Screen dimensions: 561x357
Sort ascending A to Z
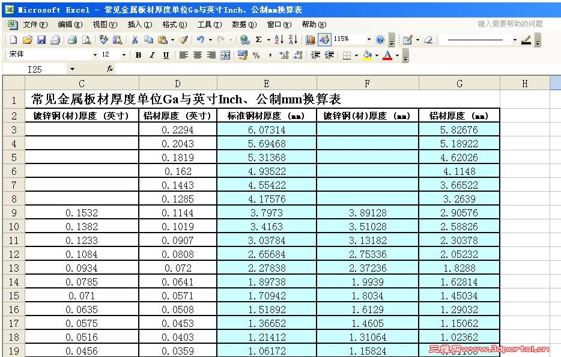[279, 40]
